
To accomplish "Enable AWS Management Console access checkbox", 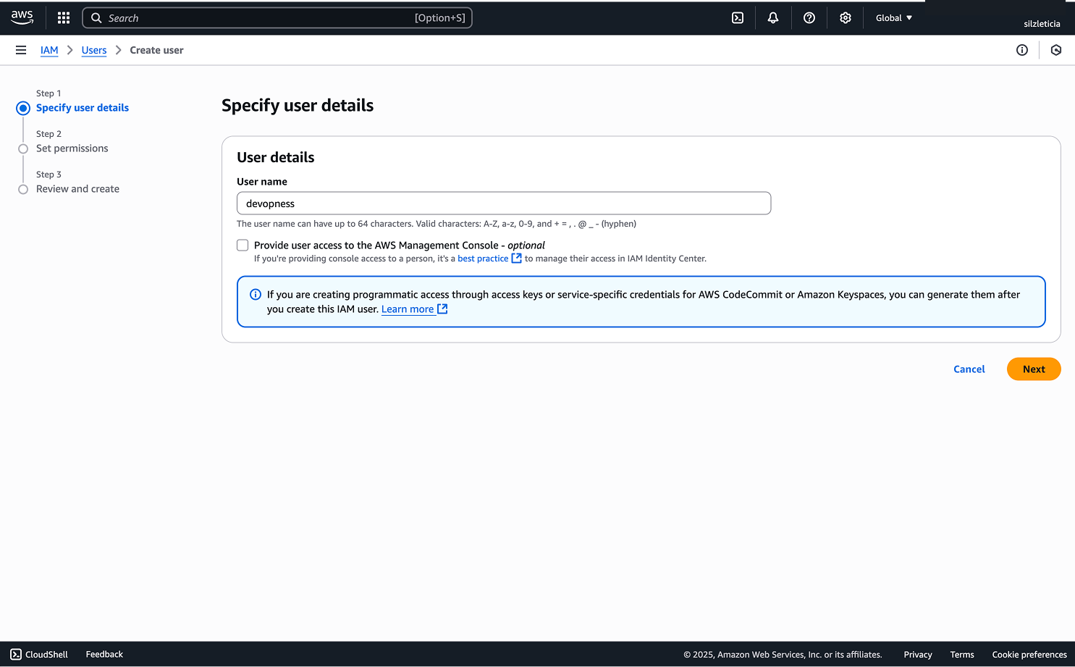I will click(243, 246).
